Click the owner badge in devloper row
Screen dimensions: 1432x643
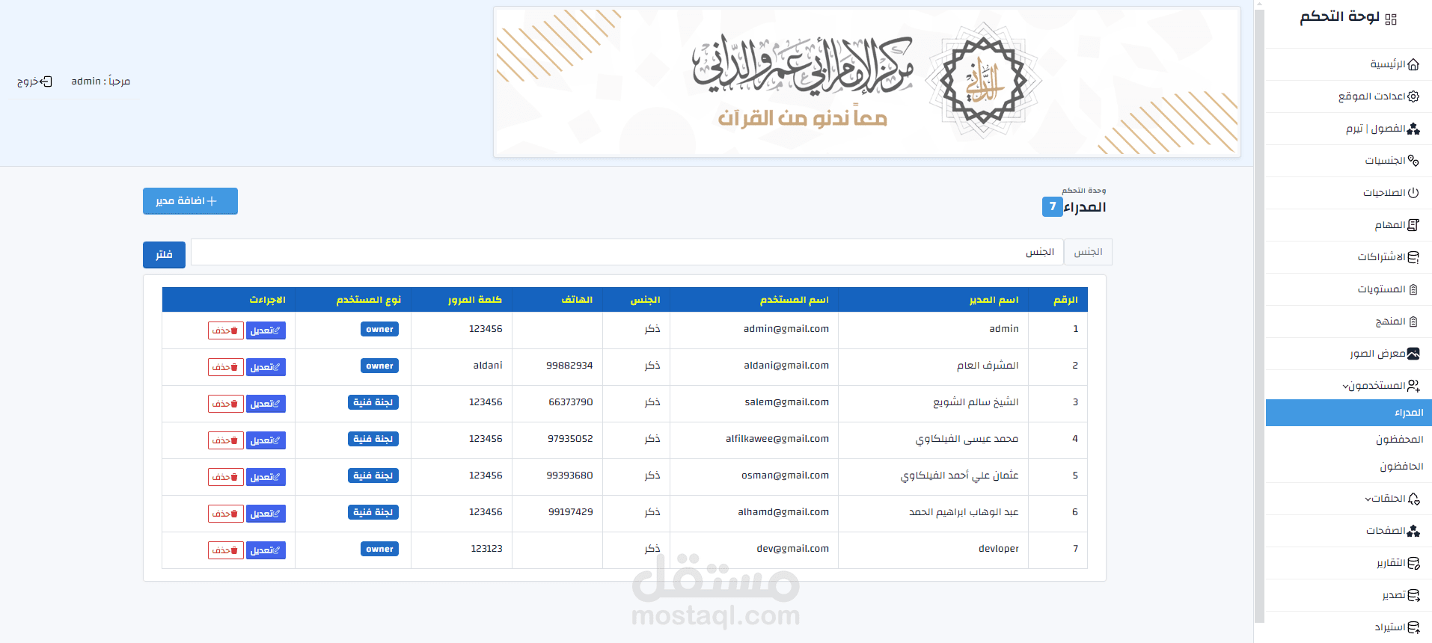coord(379,549)
